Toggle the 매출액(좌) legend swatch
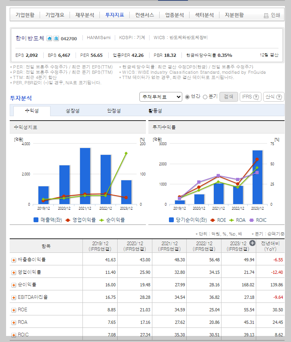Viewport: 291px width, 342px height. tap(36, 220)
